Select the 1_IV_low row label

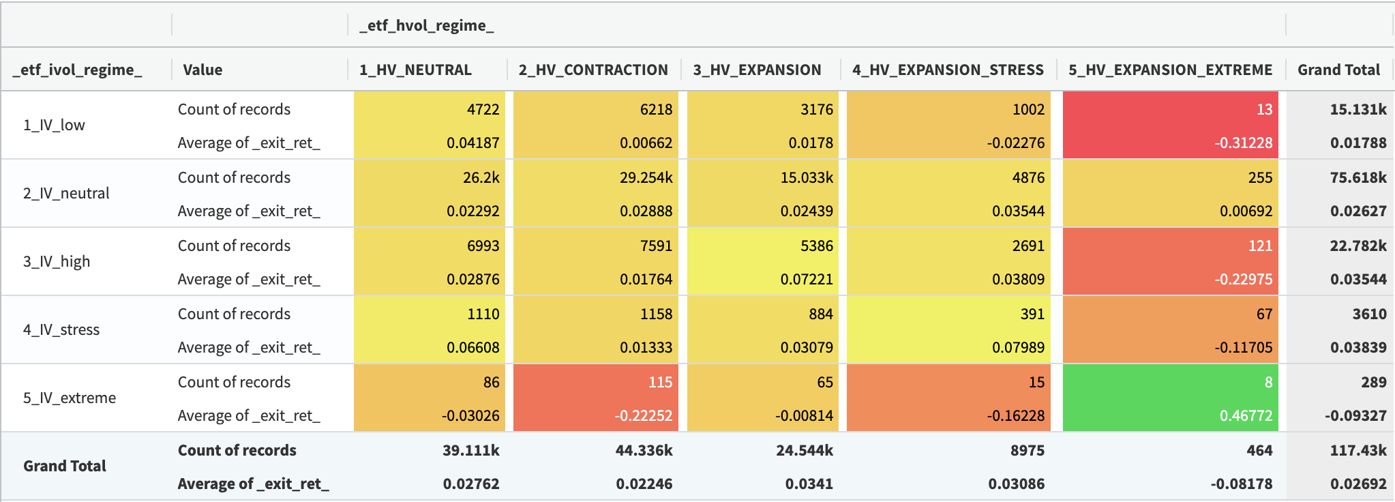[x=54, y=125]
